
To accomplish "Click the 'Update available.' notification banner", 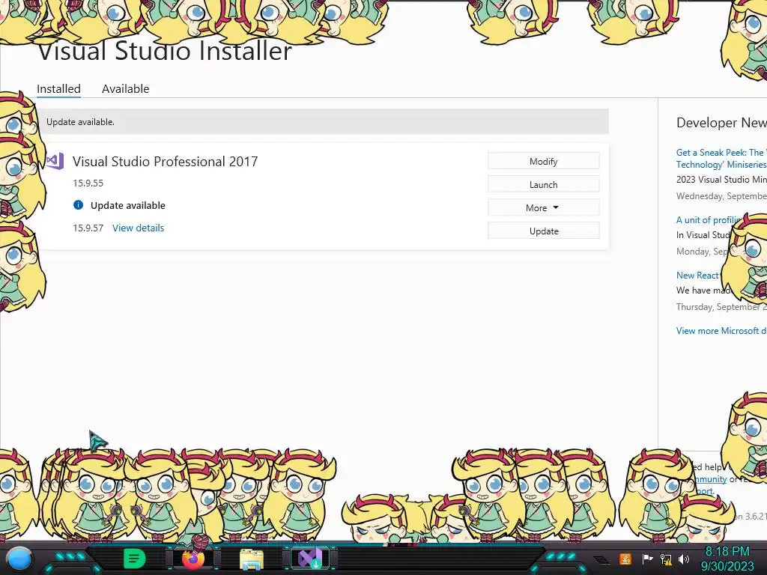I will pos(324,122).
